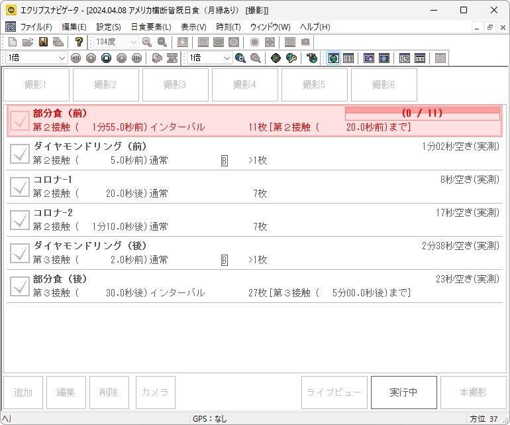This screenshot has width=510, height=425.
Task: Toggle checkbox for コロナ-1 row
Action: (19, 187)
